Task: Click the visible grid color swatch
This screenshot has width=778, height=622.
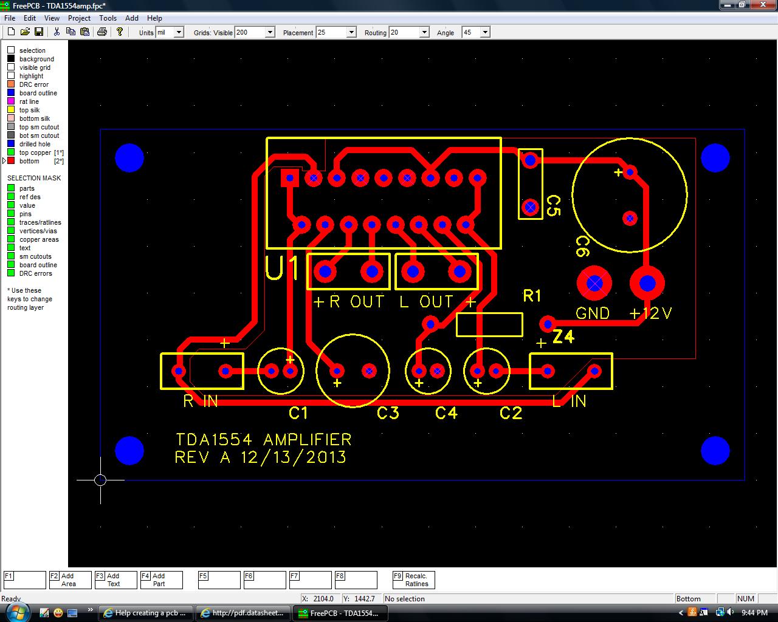Action: pyautogui.click(x=11, y=67)
